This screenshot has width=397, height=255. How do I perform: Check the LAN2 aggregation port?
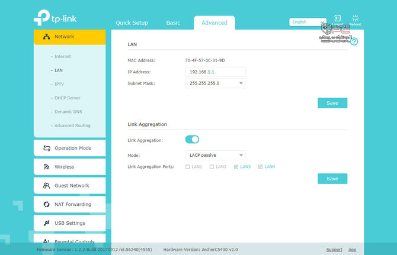[212, 167]
